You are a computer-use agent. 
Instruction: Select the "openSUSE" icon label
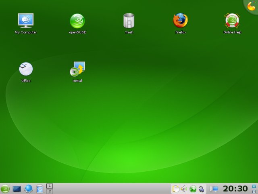[x=77, y=32]
